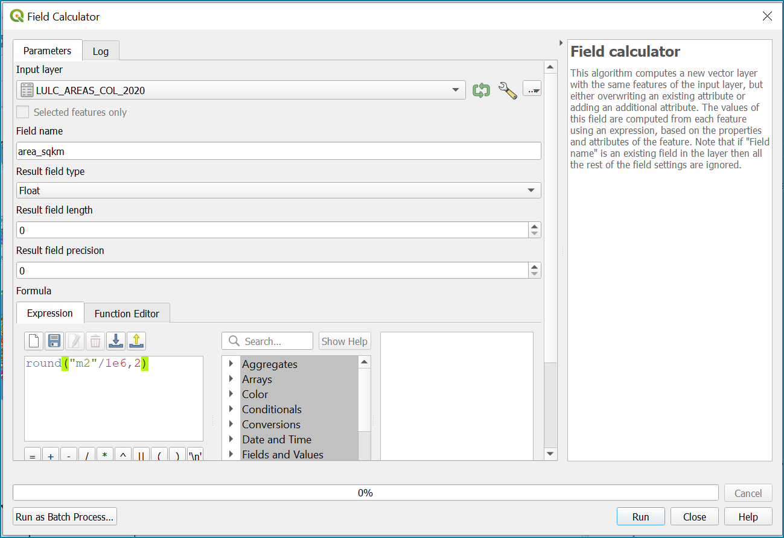Increase Result field length value
This screenshot has height=538, width=784.
(535, 226)
